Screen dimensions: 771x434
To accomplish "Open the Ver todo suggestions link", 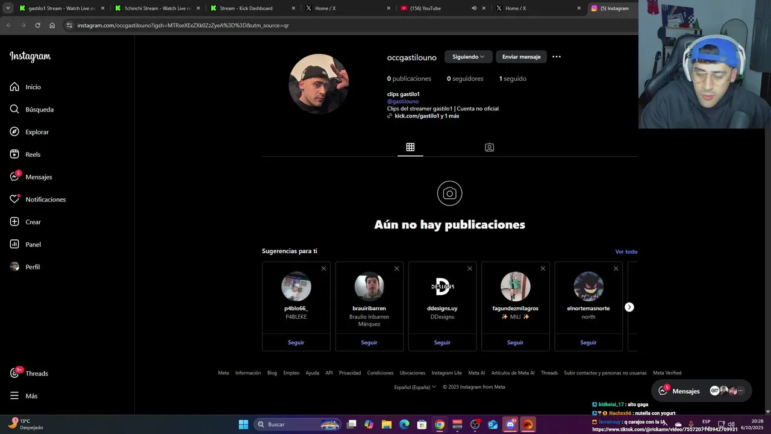I will pyautogui.click(x=626, y=251).
